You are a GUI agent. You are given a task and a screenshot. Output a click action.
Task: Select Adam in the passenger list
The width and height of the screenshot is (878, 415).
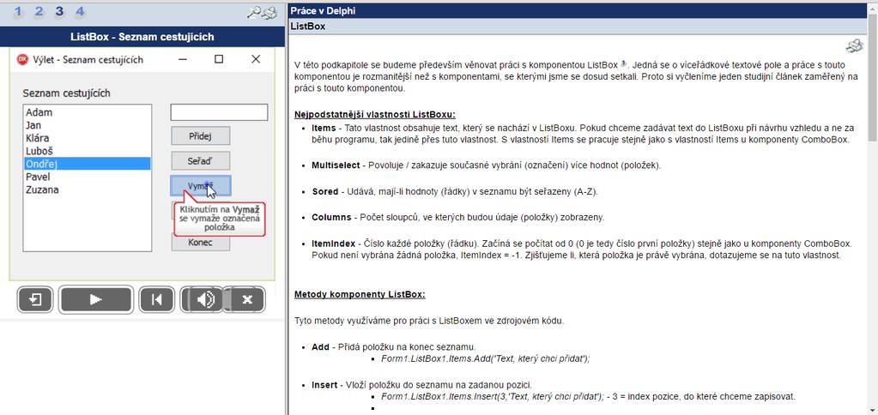click(x=87, y=112)
